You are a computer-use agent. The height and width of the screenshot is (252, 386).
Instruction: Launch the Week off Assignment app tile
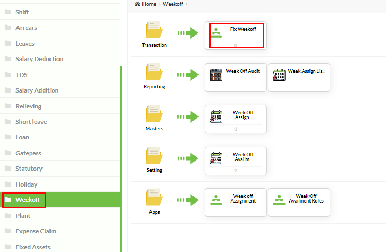236,203
